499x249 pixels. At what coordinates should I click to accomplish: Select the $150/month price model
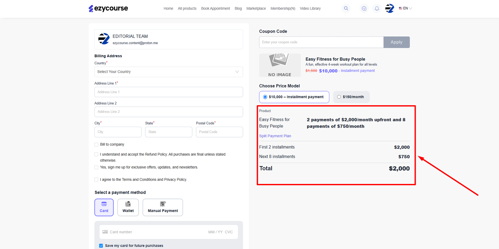pyautogui.click(x=339, y=97)
